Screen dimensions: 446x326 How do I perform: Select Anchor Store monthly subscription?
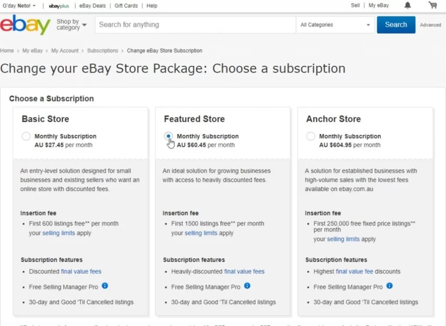(311, 136)
